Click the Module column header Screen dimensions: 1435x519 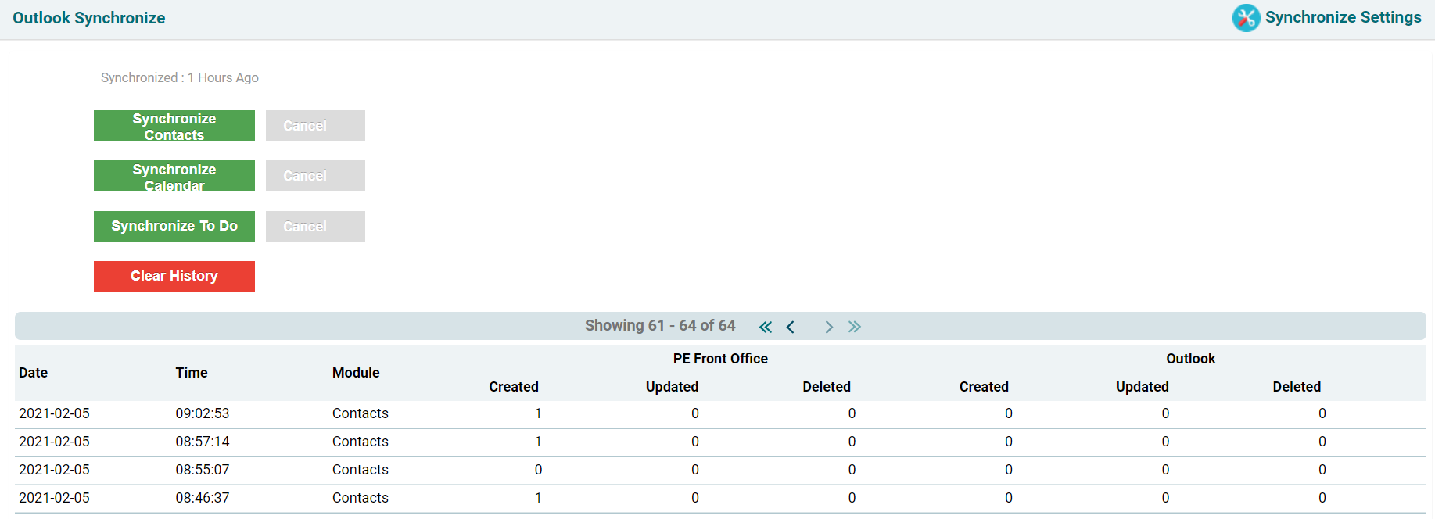tap(356, 373)
